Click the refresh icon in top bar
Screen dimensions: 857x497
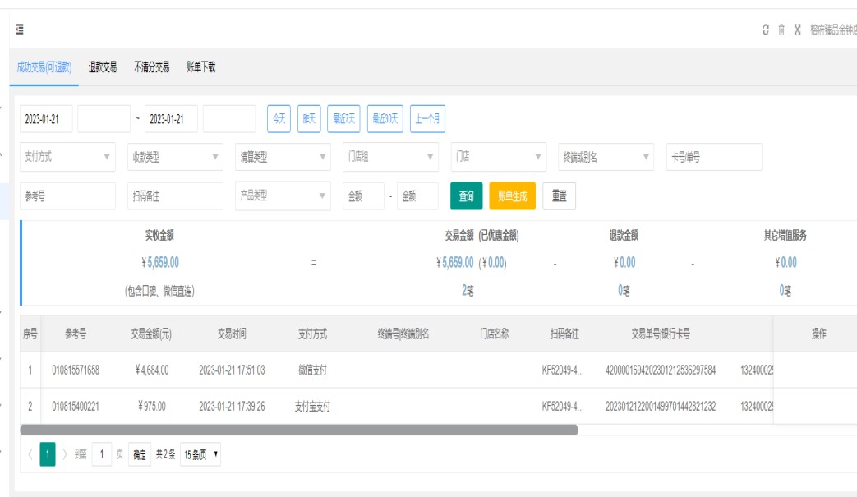[x=766, y=30]
